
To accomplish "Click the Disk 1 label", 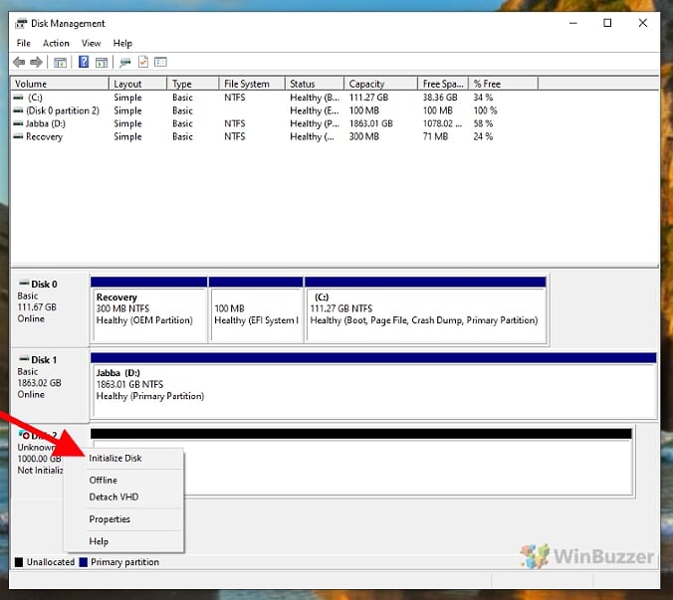I will pos(44,360).
